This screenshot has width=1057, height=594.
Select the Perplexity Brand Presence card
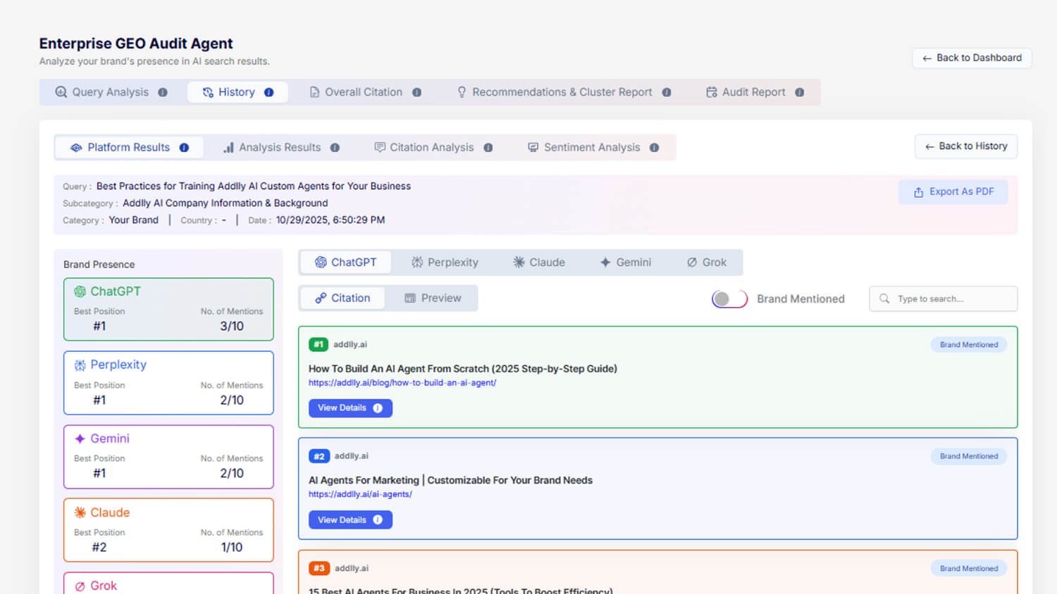168,383
